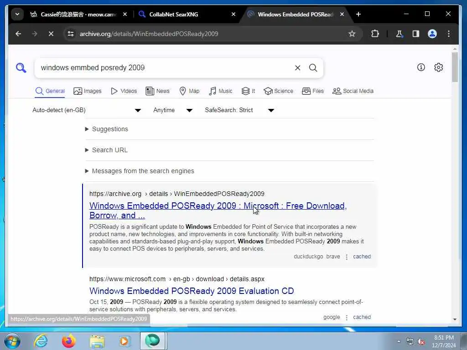Select the Map search category

coord(189,91)
